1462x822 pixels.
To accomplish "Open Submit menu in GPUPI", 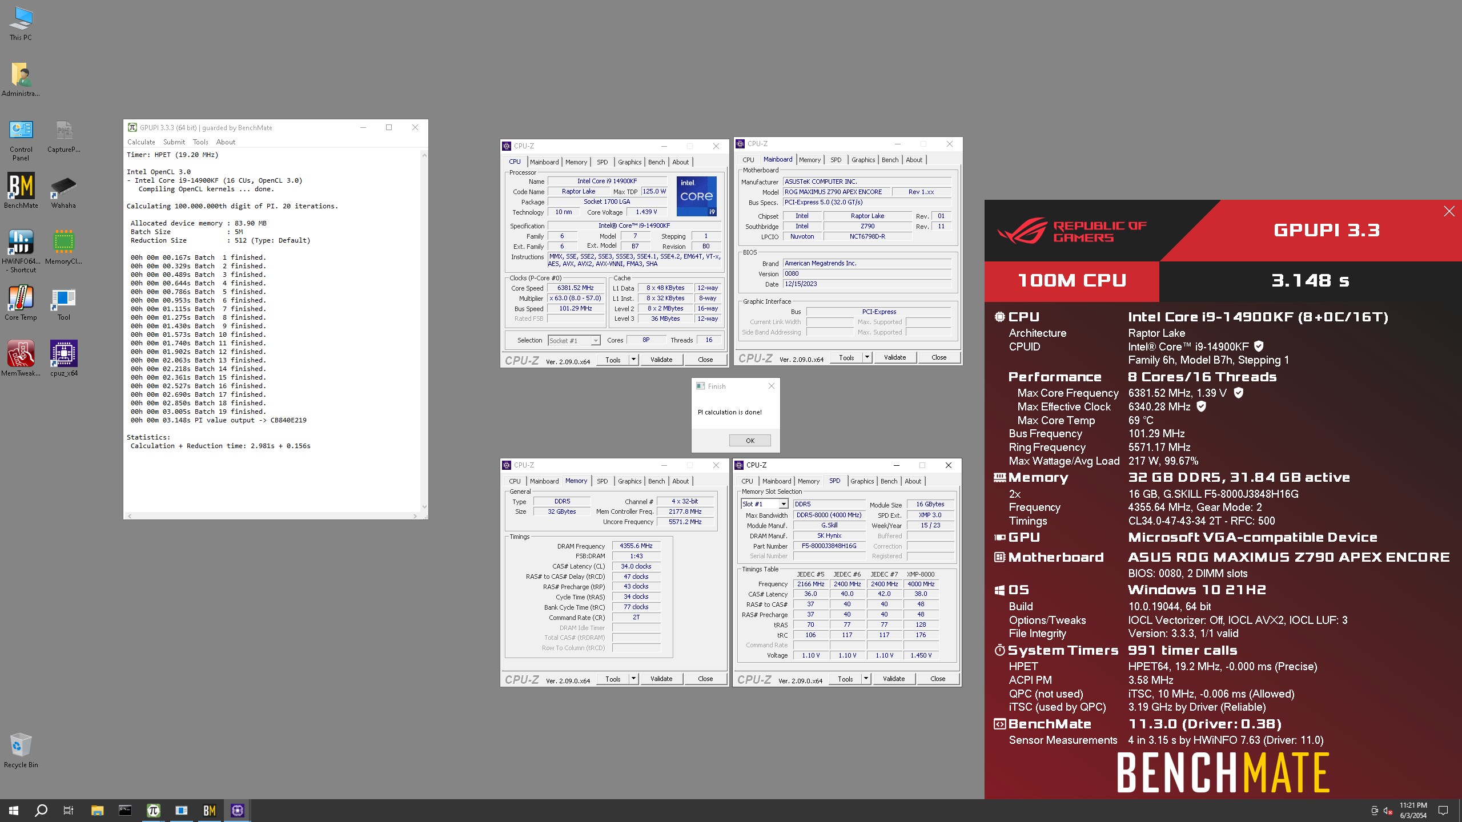I will click(x=174, y=142).
